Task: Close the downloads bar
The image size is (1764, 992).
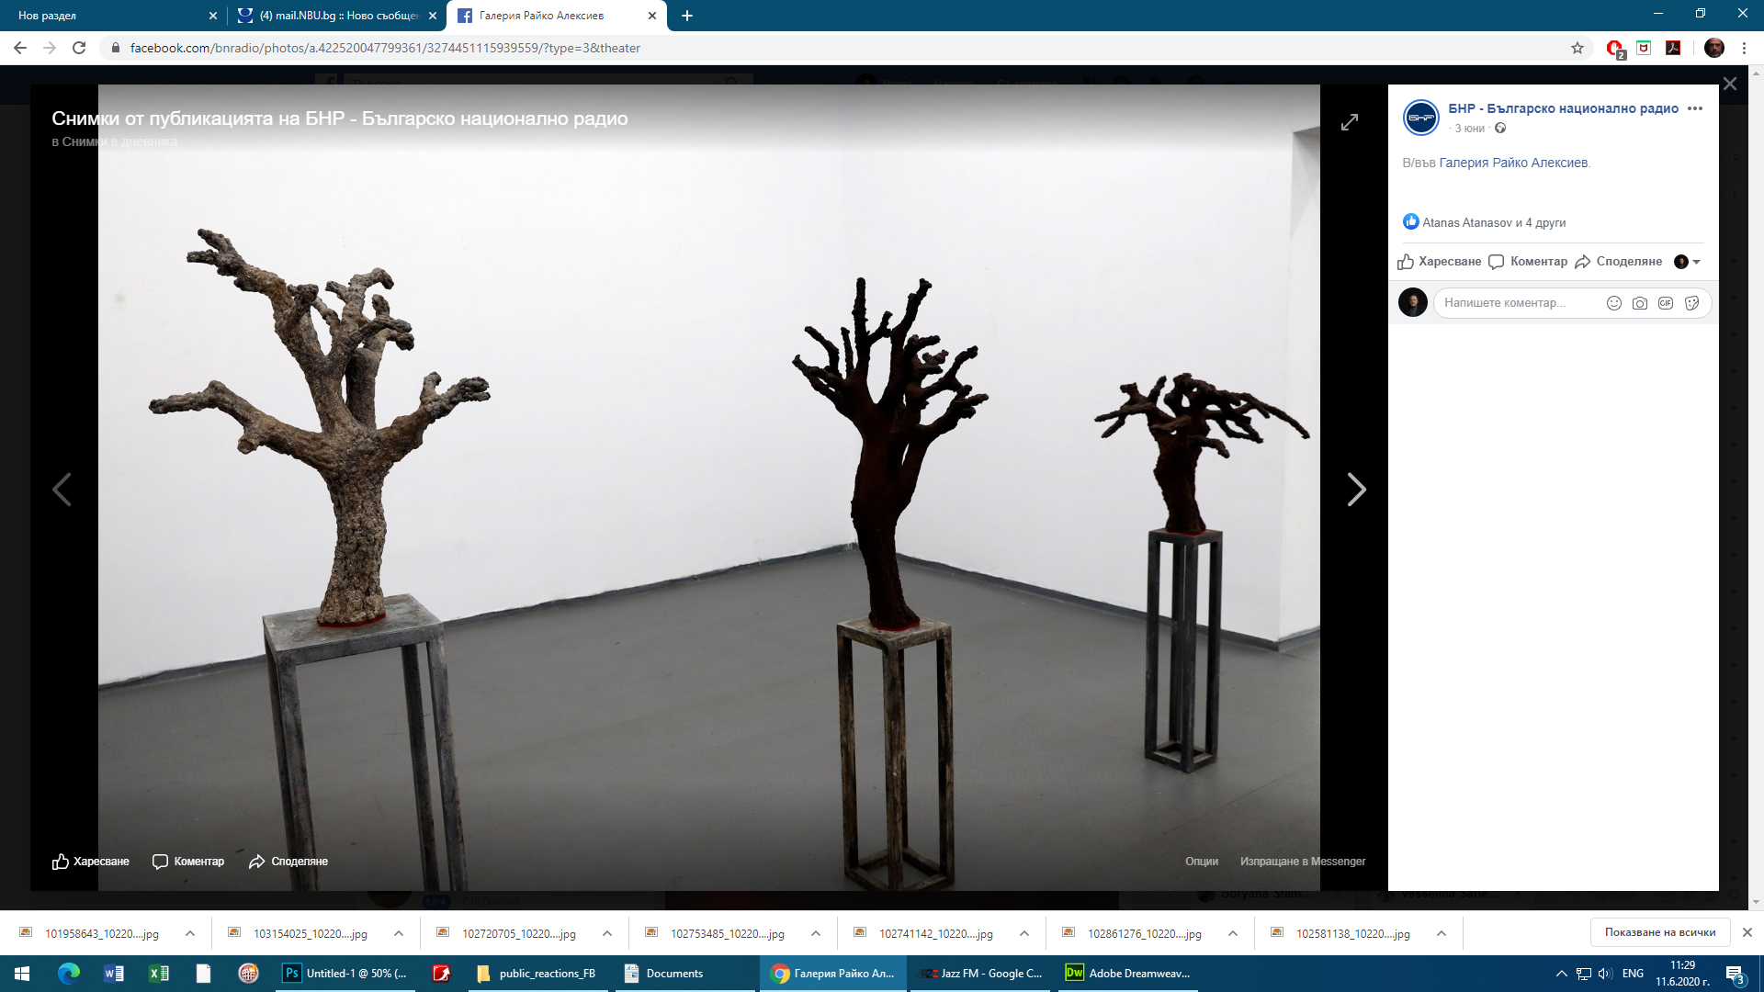Action: pyautogui.click(x=1747, y=932)
